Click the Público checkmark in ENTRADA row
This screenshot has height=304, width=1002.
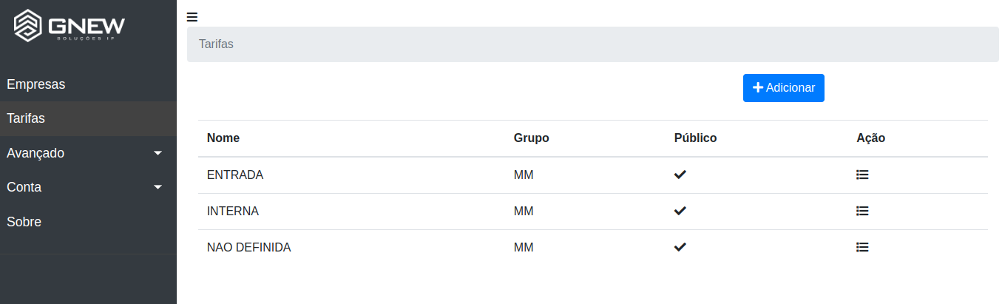tap(680, 175)
